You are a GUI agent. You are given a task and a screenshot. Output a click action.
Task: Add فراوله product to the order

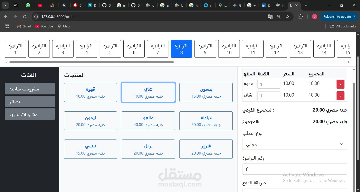click(206, 121)
